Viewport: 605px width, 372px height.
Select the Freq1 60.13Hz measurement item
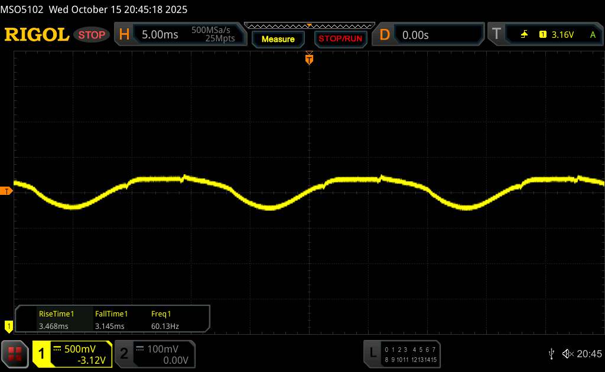point(165,320)
